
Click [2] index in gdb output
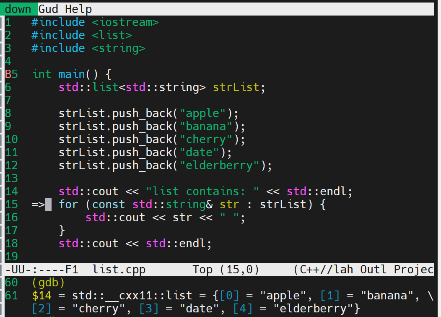click(42, 309)
